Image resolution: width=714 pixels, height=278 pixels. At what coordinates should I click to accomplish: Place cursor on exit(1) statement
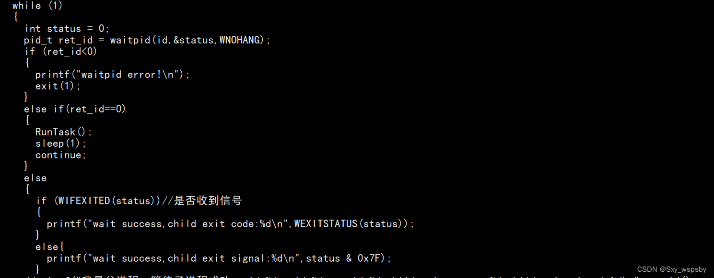click(x=58, y=86)
